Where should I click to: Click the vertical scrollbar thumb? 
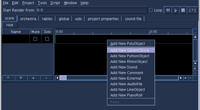coord(195,50)
